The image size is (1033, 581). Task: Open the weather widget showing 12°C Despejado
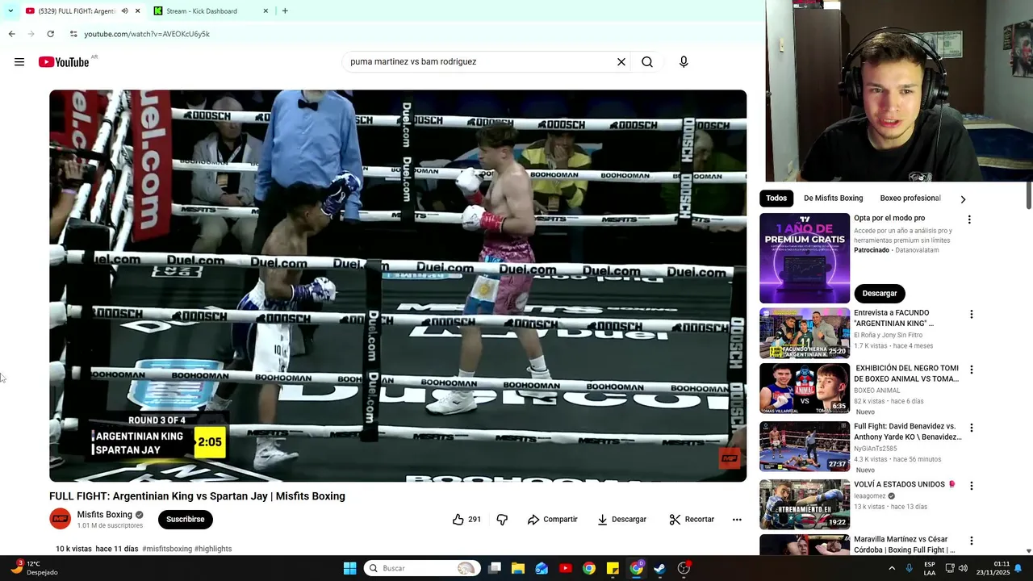tap(34, 568)
